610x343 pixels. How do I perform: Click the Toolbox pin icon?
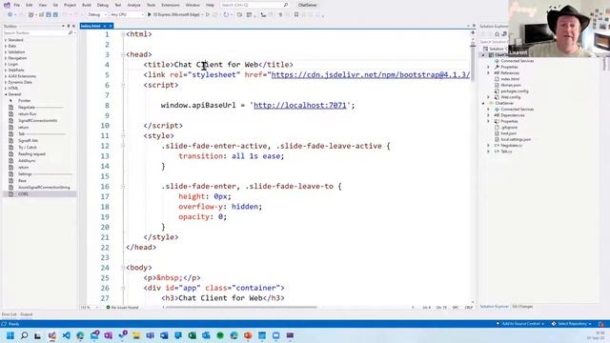68,26
